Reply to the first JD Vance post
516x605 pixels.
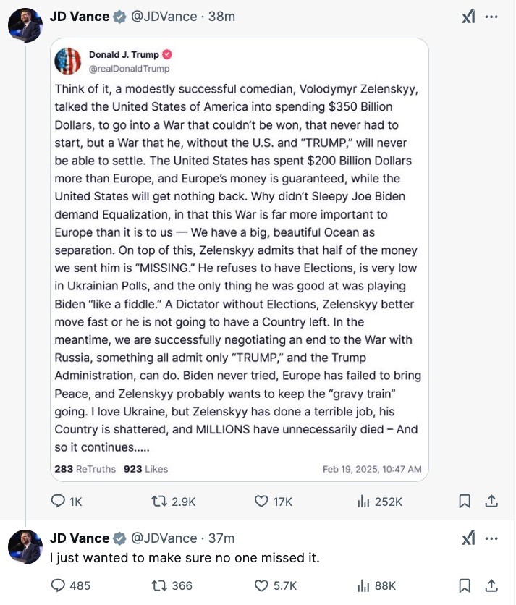[57, 501]
